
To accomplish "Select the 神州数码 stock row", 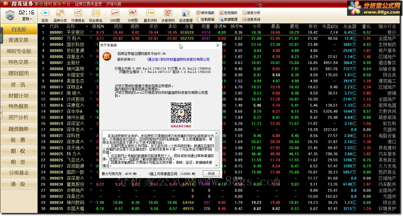I will coord(220,202).
